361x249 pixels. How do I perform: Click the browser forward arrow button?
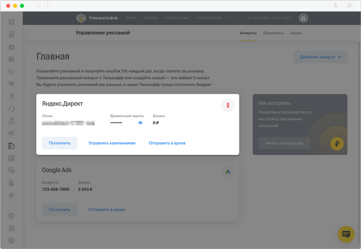point(48,6)
